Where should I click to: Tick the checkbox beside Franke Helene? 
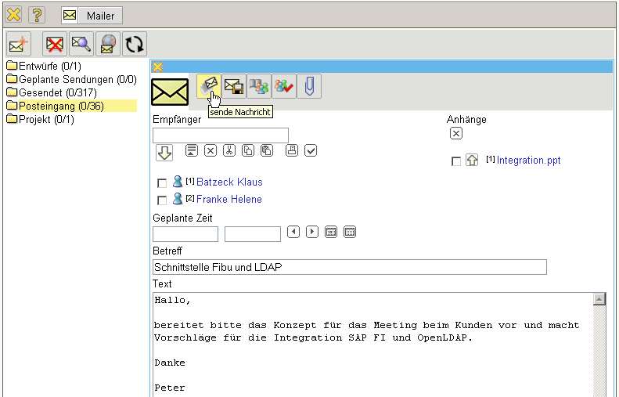click(162, 200)
